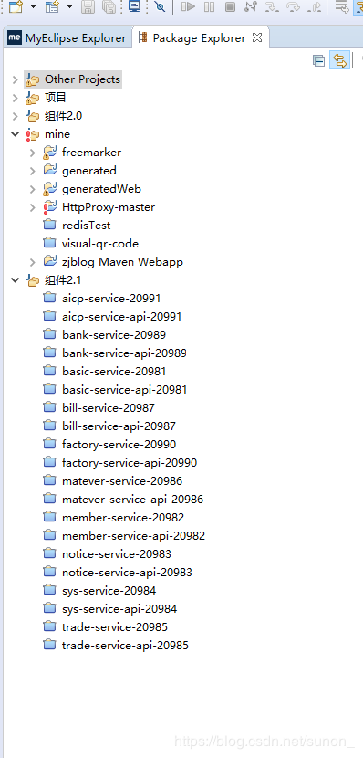Select aicp-service-api-20991 in the tree
Viewport: 363px width, 758px height.
(x=121, y=317)
